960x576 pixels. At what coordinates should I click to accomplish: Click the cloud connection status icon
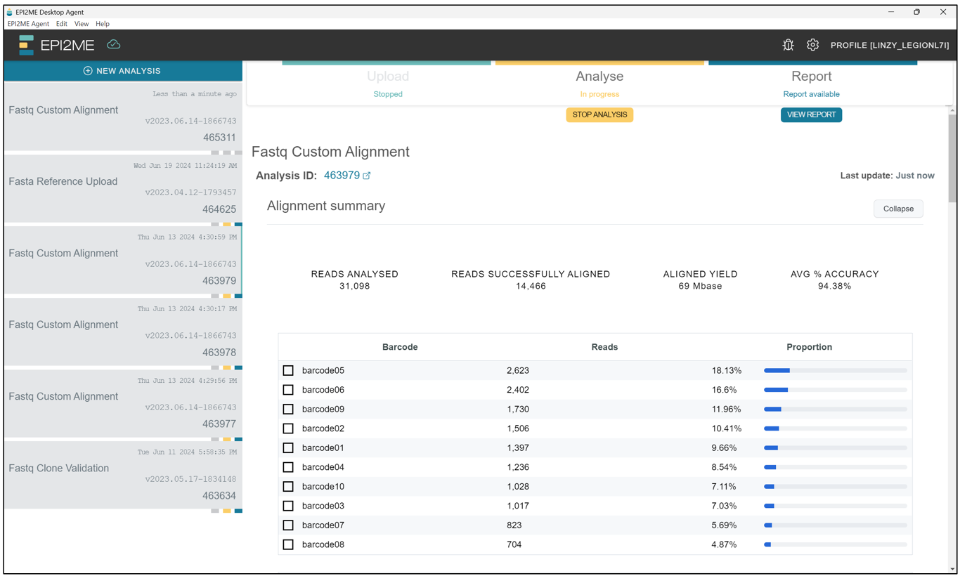[x=114, y=45]
